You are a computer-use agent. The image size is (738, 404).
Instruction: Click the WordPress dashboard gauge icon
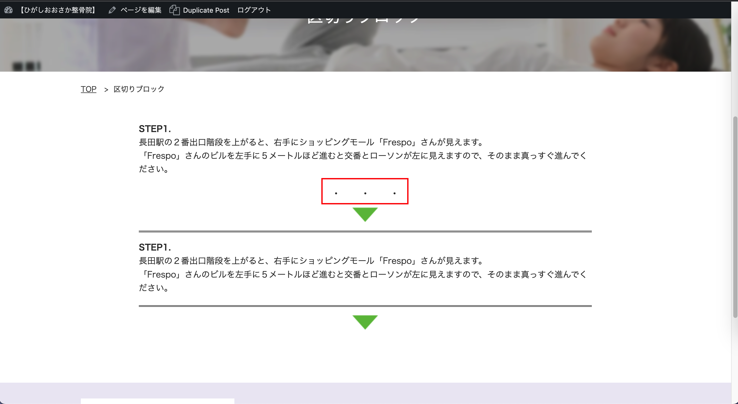tap(8, 10)
